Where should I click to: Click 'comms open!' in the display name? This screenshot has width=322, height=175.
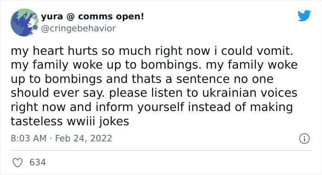pos(111,17)
